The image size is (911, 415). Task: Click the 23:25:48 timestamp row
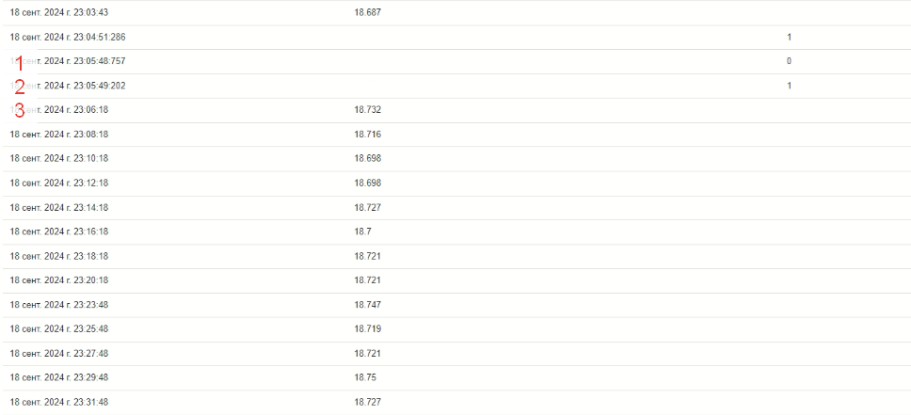pos(455,329)
